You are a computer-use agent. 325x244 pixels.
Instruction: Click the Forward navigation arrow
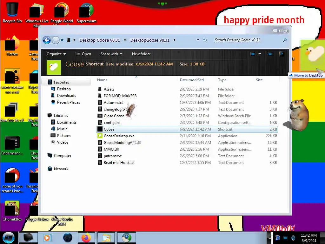56,40
